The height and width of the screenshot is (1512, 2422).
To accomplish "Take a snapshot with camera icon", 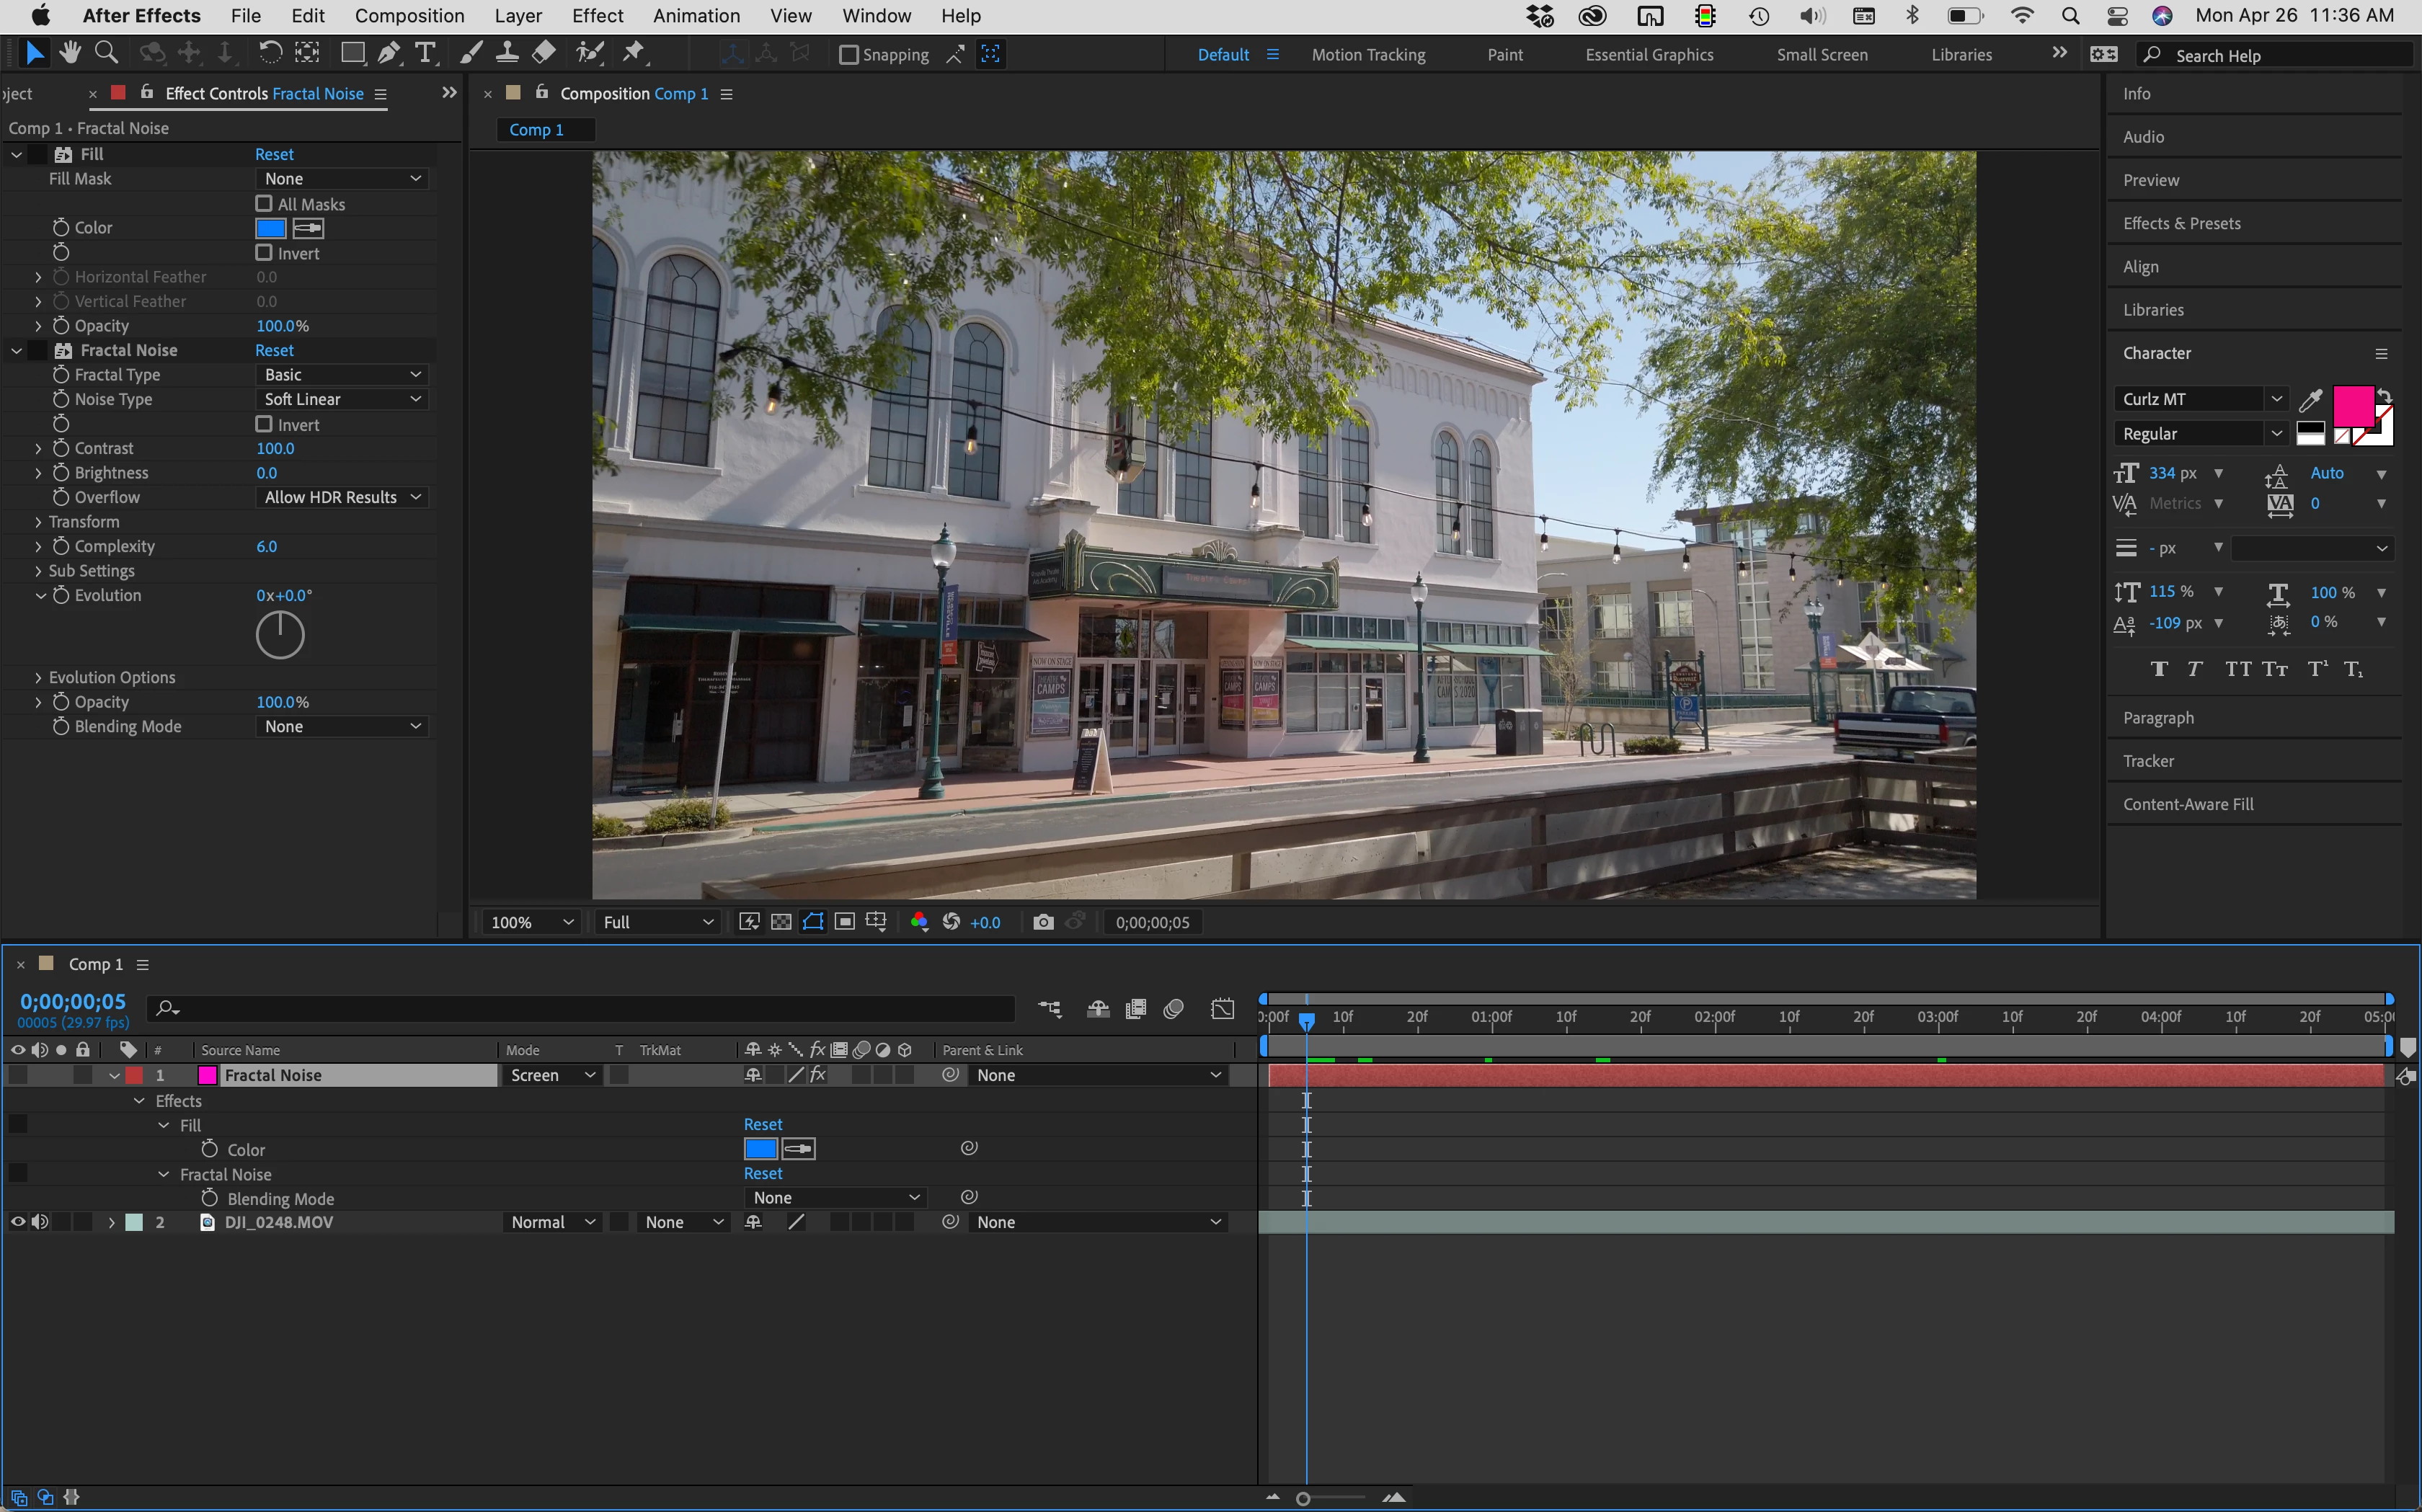I will [1043, 922].
